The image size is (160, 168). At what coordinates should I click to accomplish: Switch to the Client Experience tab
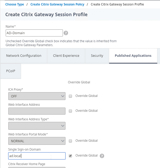(66, 55)
